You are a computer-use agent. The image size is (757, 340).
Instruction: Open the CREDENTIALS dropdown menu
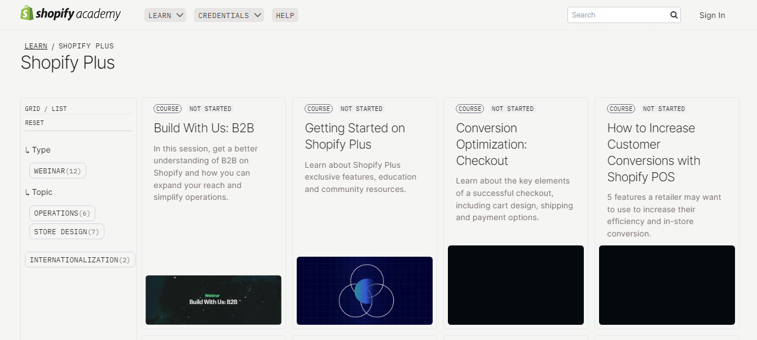point(228,15)
